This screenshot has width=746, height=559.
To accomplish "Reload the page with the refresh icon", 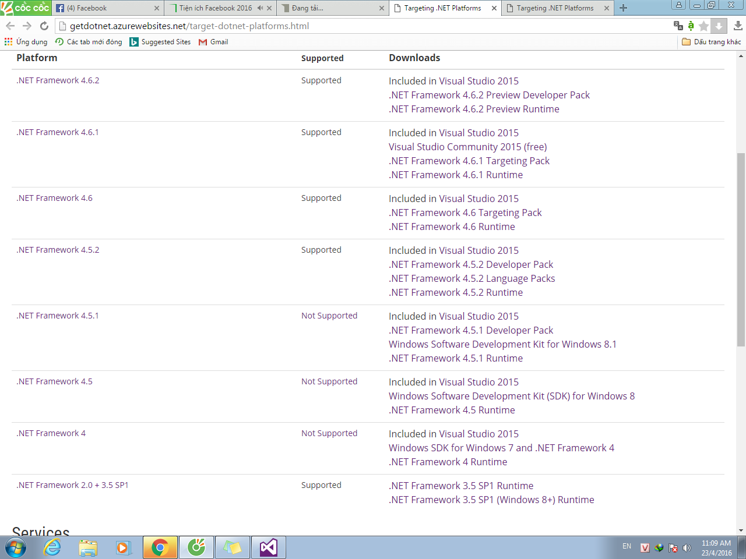I will tap(44, 26).
